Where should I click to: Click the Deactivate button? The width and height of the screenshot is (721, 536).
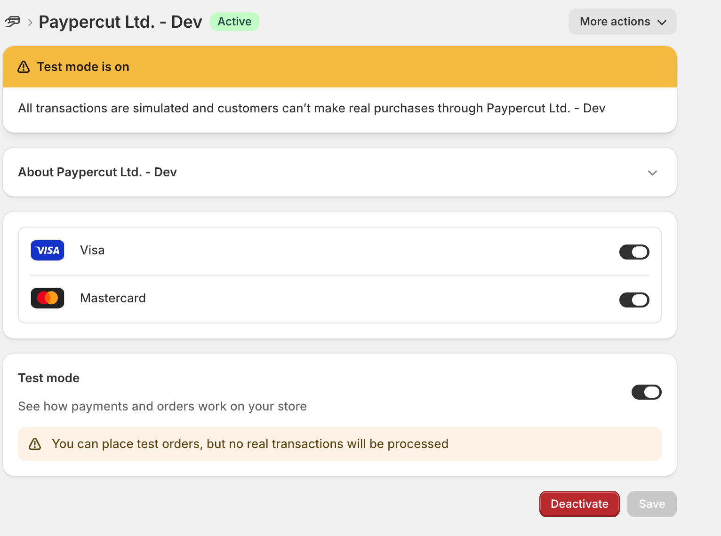pos(579,504)
